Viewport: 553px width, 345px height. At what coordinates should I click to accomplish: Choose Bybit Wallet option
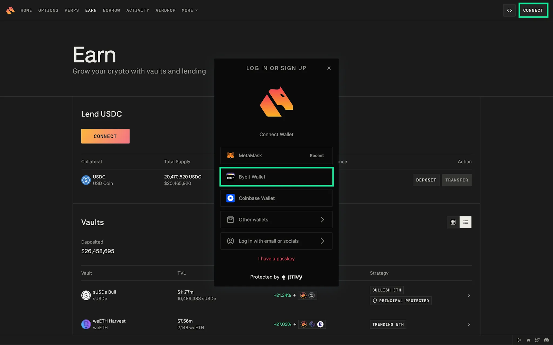pos(276,177)
